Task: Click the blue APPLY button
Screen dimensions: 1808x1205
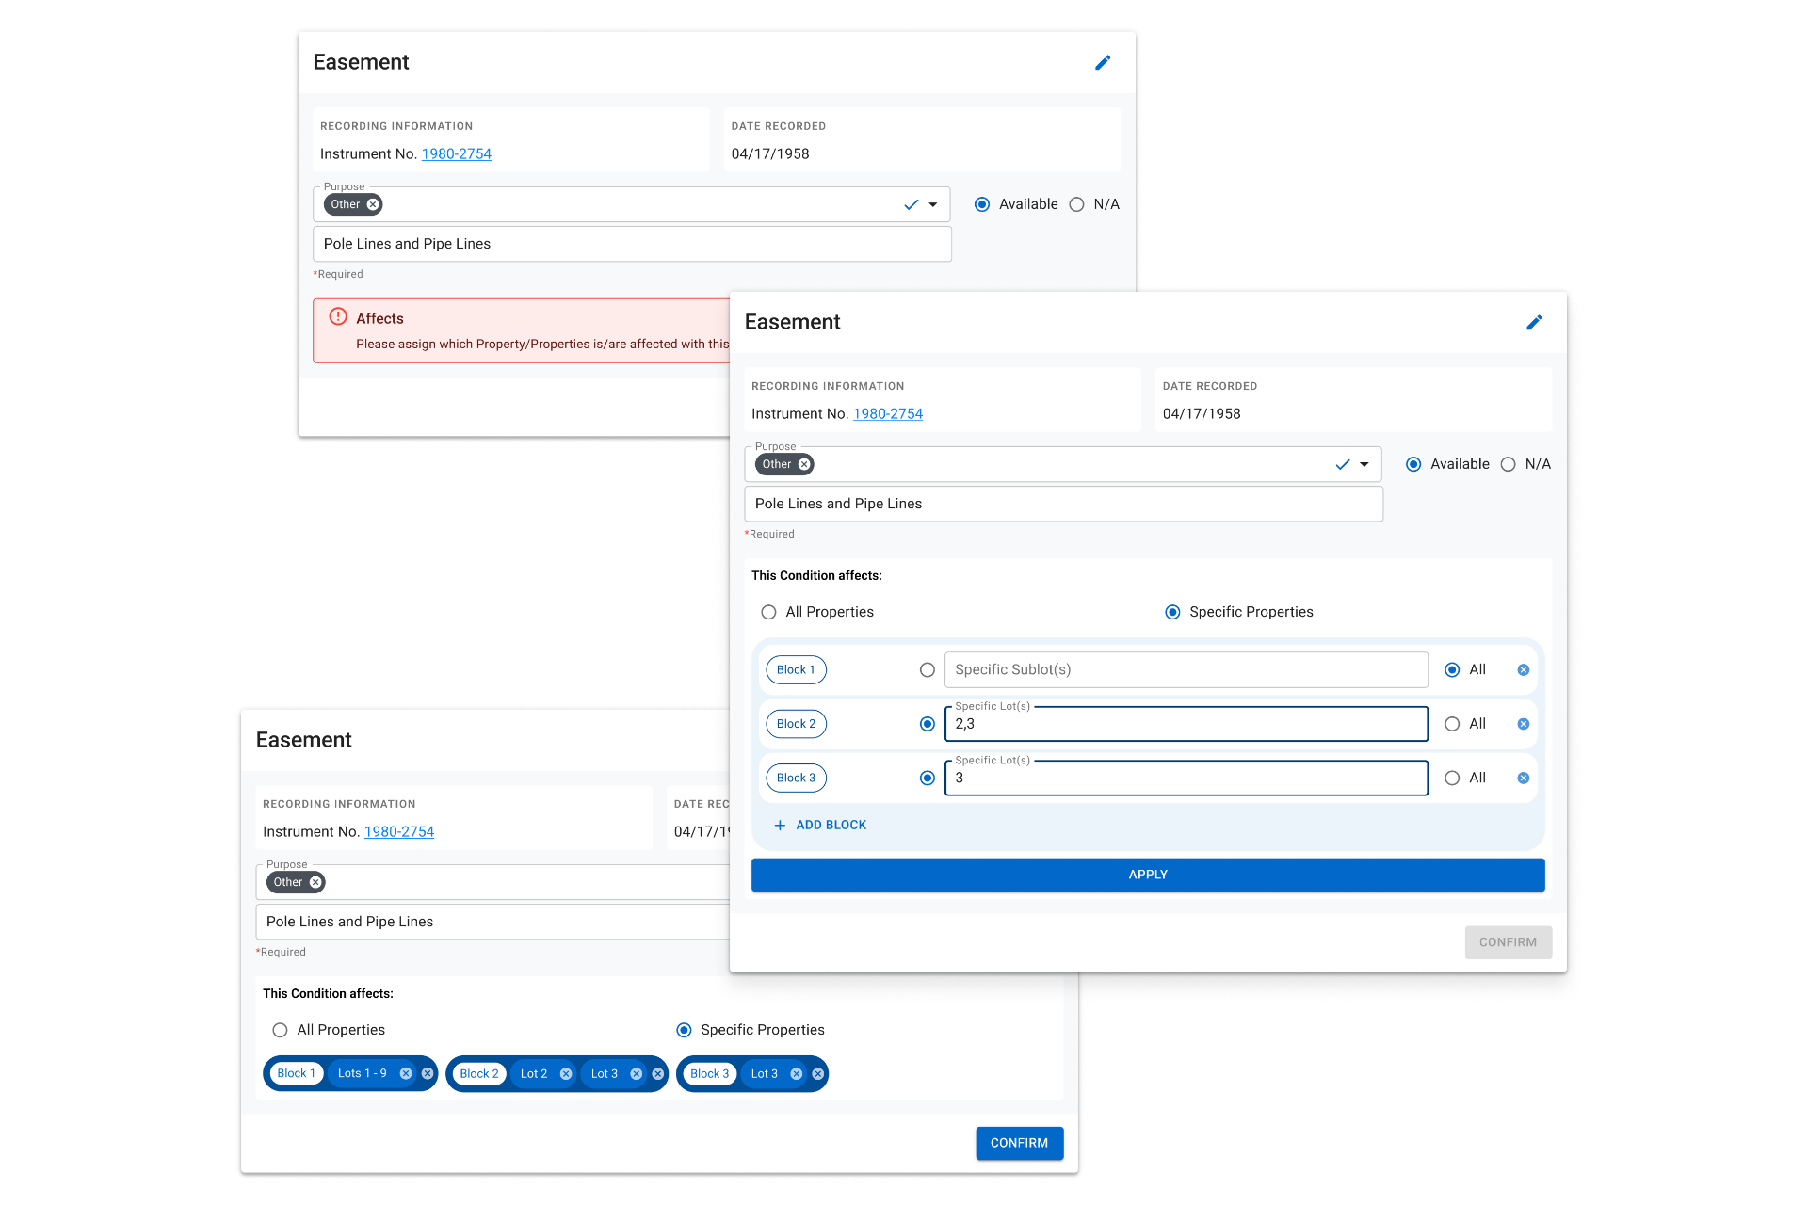Action: pyautogui.click(x=1148, y=875)
